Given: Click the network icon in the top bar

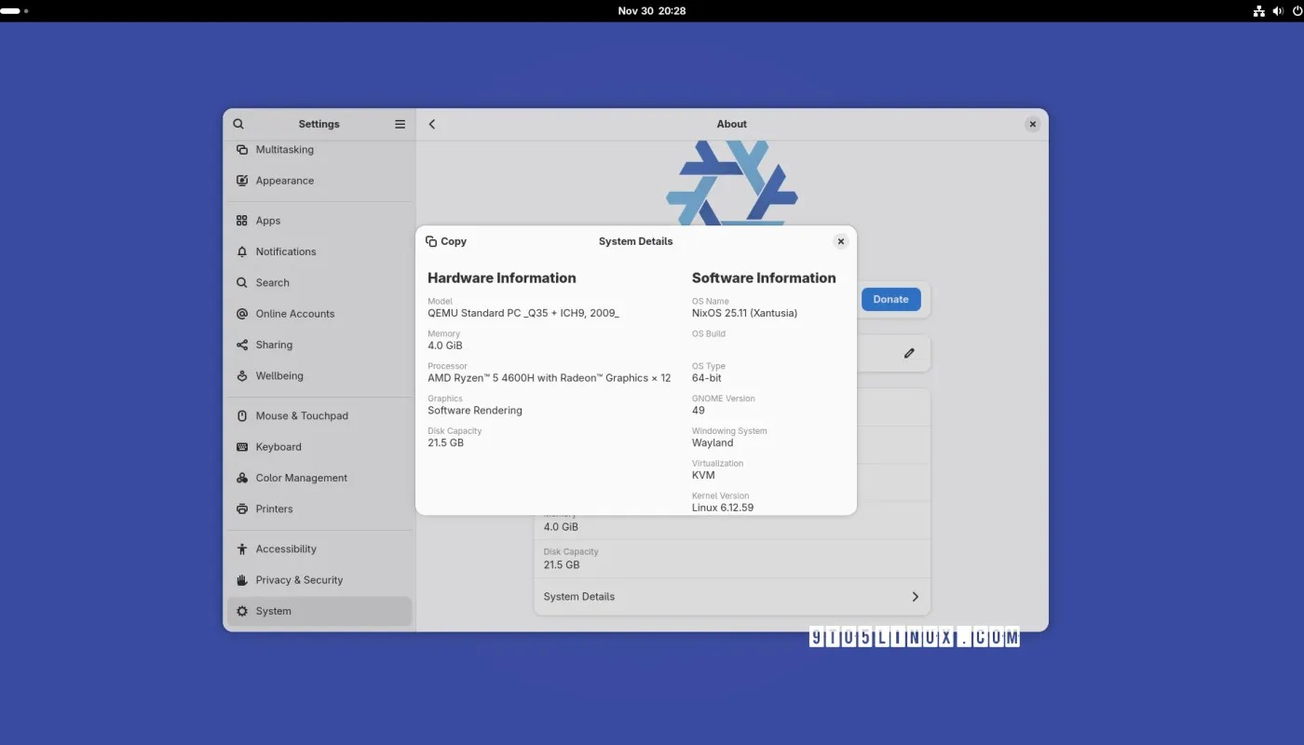Looking at the screenshot, I should (1258, 11).
